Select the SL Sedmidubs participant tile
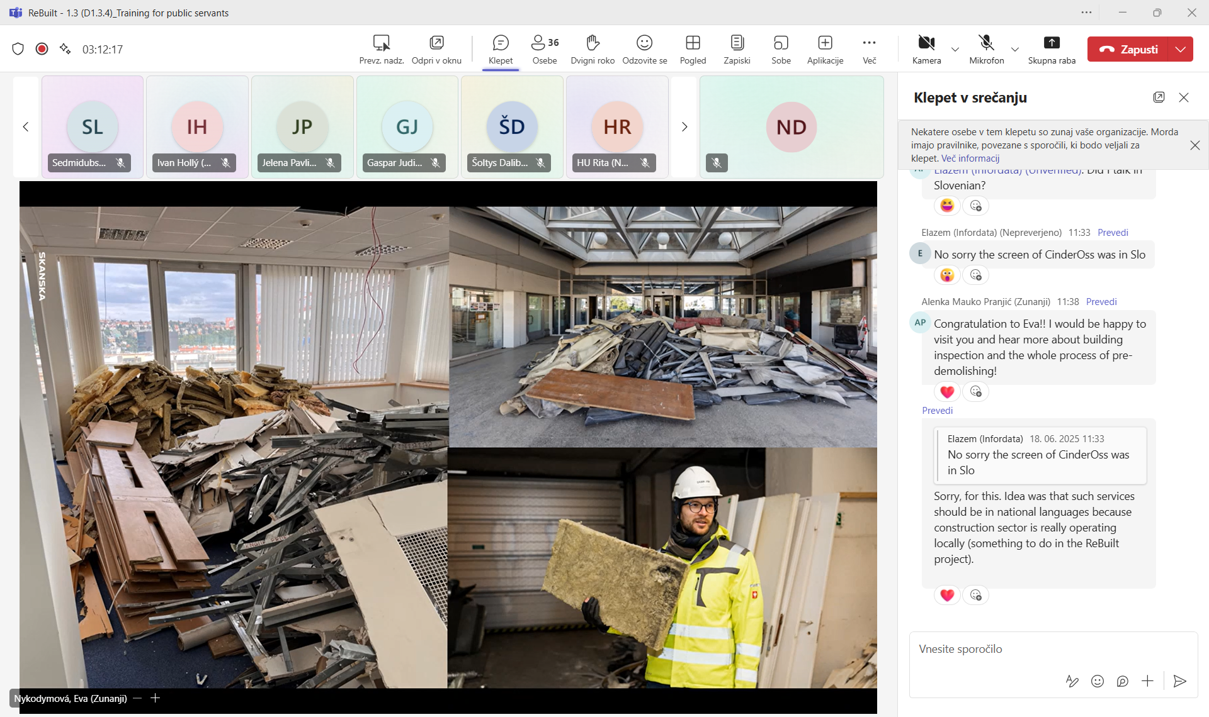The image size is (1209, 717). pos(93,126)
